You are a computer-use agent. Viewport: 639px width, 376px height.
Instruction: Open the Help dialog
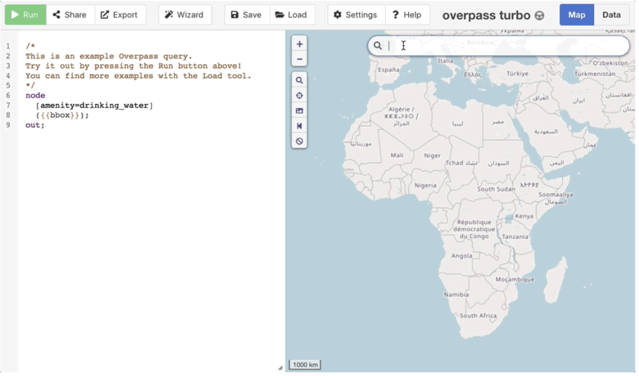[x=407, y=15]
